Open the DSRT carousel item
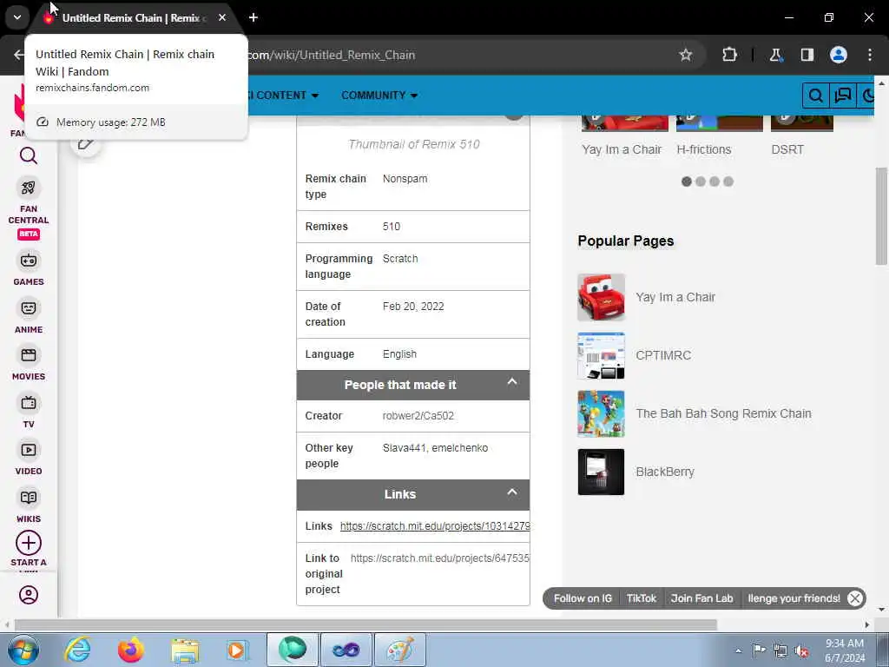This screenshot has width=889, height=667. [x=787, y=149]
